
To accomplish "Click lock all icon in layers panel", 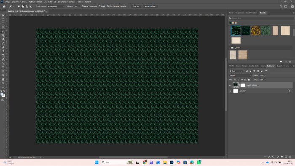I will [249, 80].
